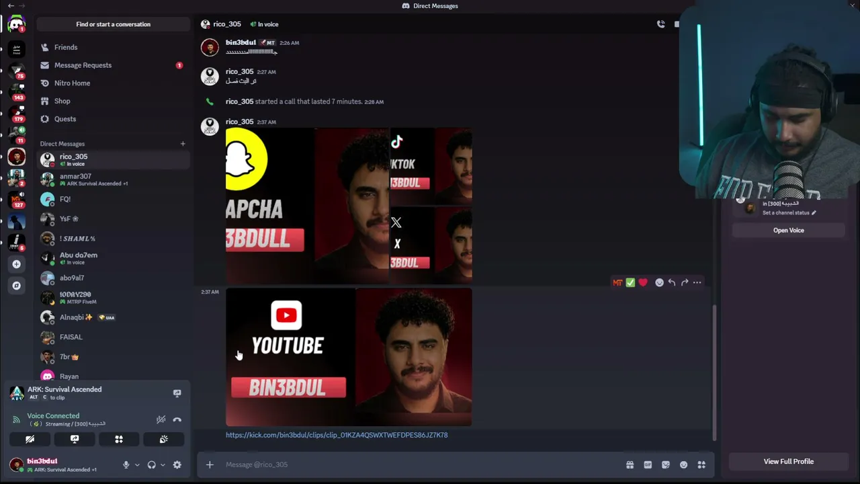Open more options on hovered message
The width and height of the screenshot is (860, 484).
pyautogui.click(x=697, y=283)
